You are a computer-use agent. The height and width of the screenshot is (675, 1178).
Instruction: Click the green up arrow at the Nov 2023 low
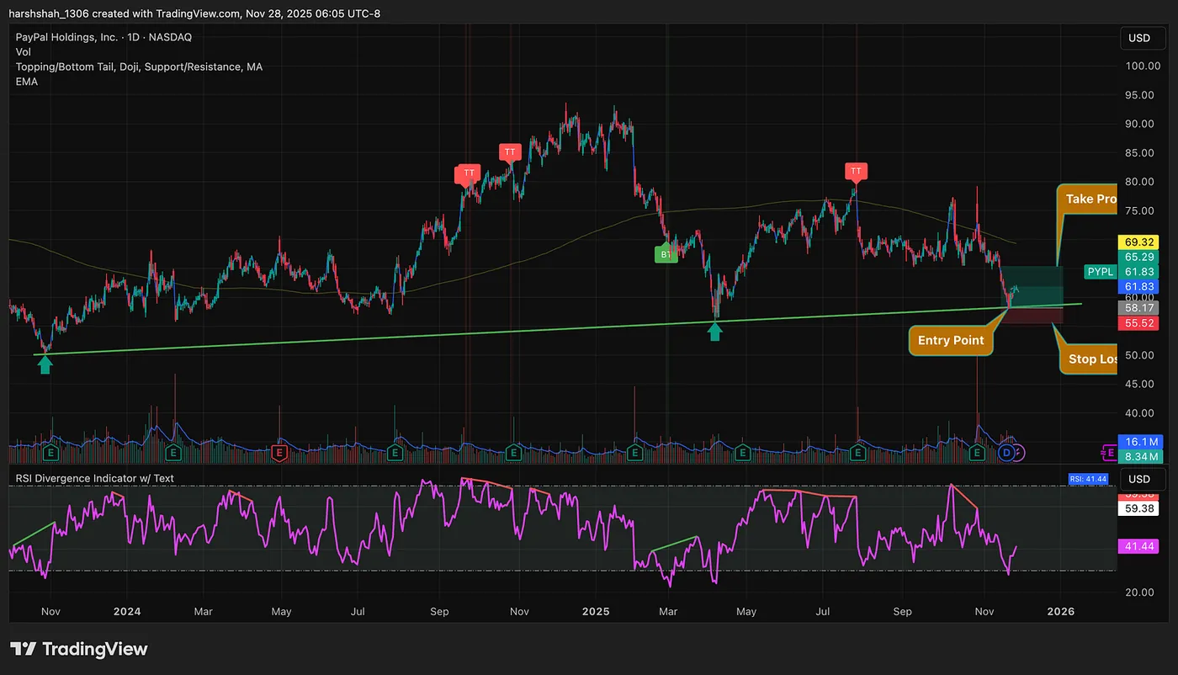(45, 364)
